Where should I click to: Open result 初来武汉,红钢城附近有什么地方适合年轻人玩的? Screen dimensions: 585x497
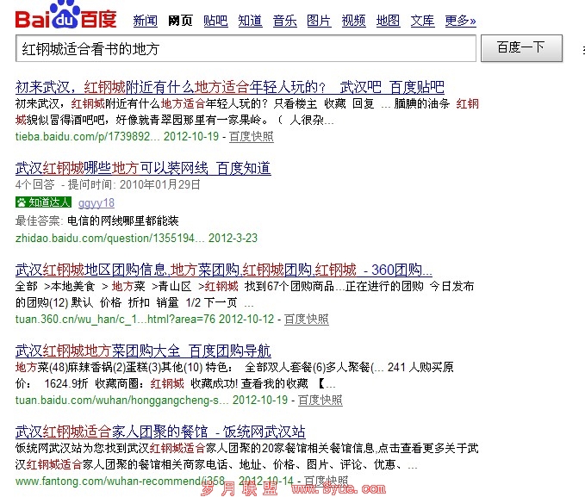[x=230, y=87]
